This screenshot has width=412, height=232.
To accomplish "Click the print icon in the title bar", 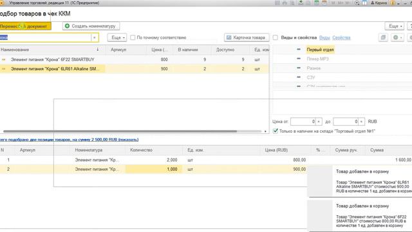I will click(285, 3).
